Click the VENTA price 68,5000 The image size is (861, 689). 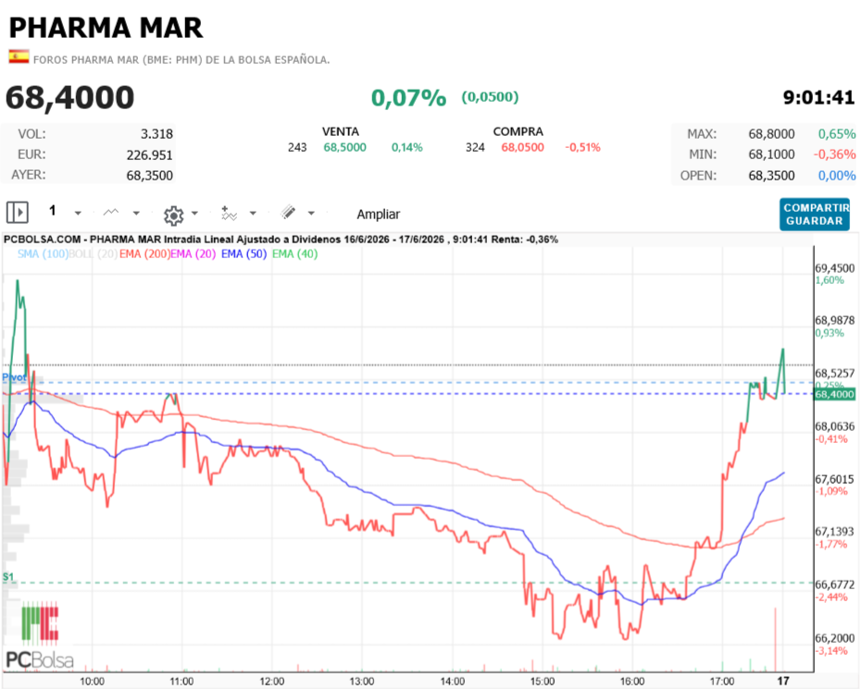344,148
